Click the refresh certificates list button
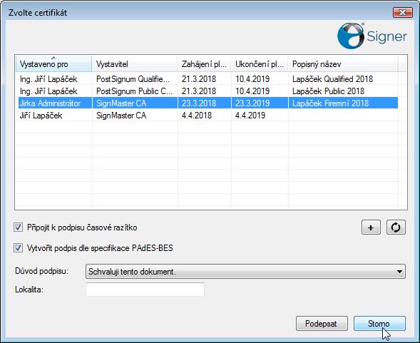Viewport: 420px width, 343px height. (x=396, y=227)
